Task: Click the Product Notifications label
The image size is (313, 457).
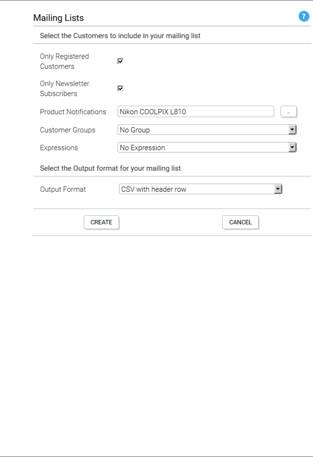Action: click(x=73, y=112)
